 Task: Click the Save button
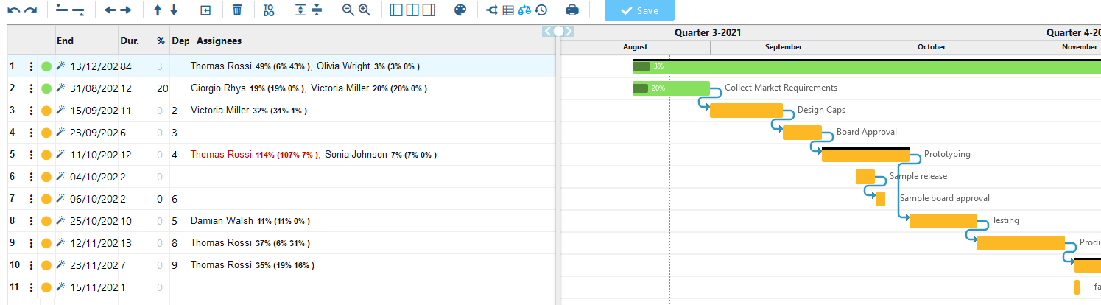(x=639, y=10)
